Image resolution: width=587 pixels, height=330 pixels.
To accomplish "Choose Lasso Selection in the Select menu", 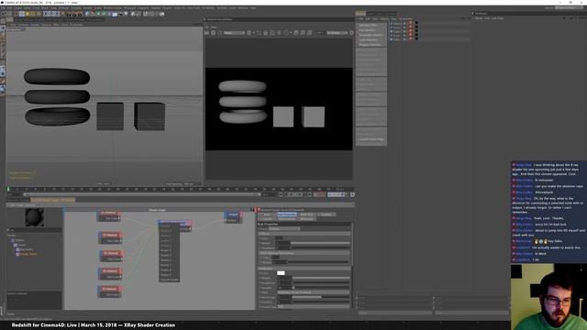I will [x=371, y=39].
